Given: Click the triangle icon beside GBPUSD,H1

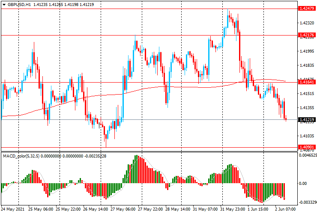Looking at the screenshot, I should [x=4, y=4].
